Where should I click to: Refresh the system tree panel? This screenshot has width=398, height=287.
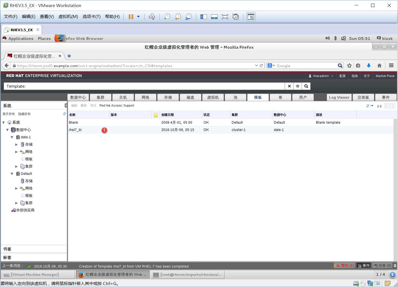64,114
